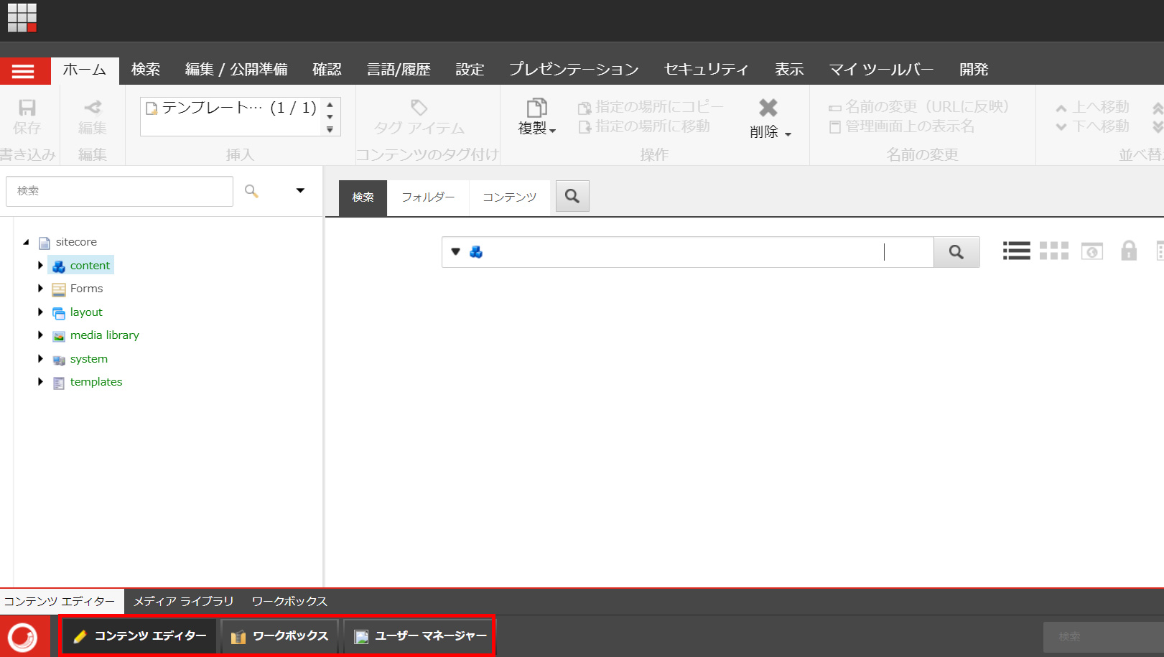This screenshot has height=657, width=1164.
Task: Click the Sitecore start button logo
Action: [23, 636]
